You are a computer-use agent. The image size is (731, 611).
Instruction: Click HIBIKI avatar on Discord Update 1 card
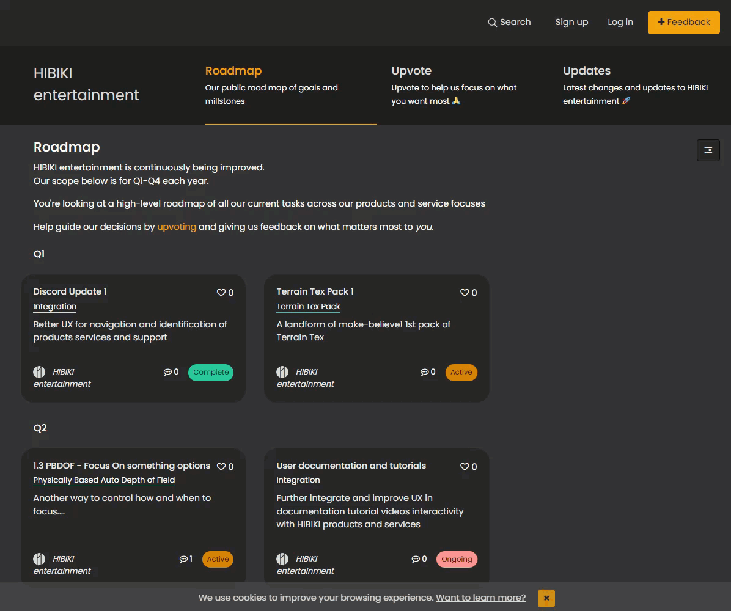pos(39,372)
